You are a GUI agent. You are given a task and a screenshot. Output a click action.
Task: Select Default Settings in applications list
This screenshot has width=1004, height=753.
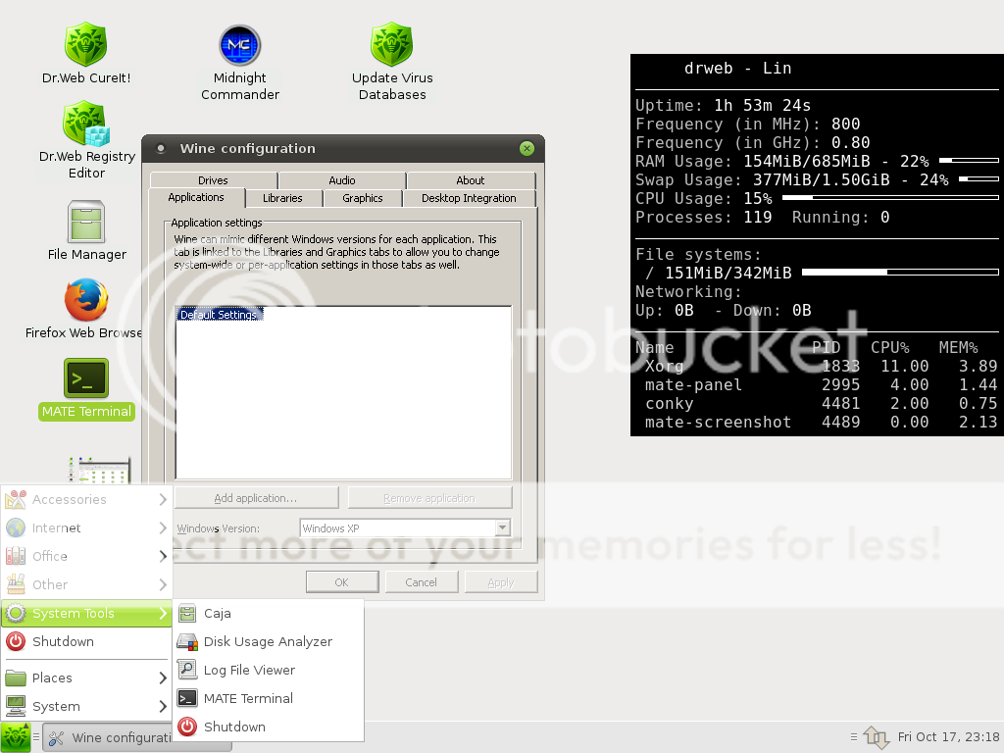point(219,315)
